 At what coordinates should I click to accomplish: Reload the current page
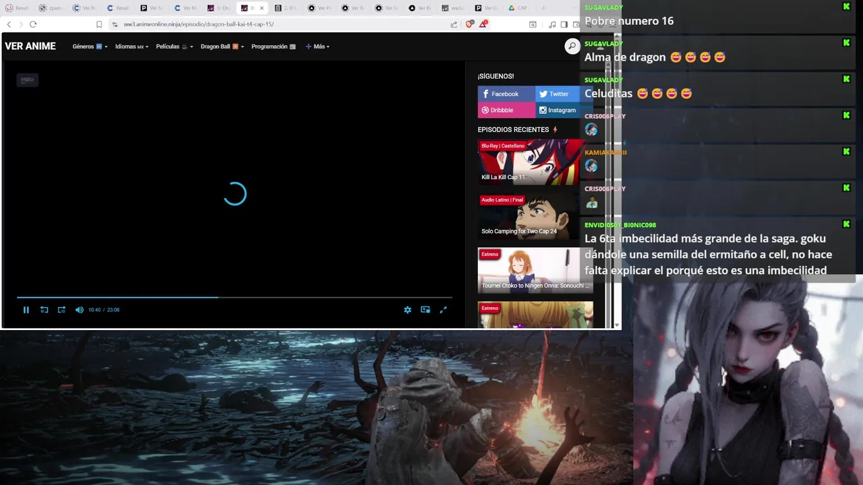(x=33, y=24)
